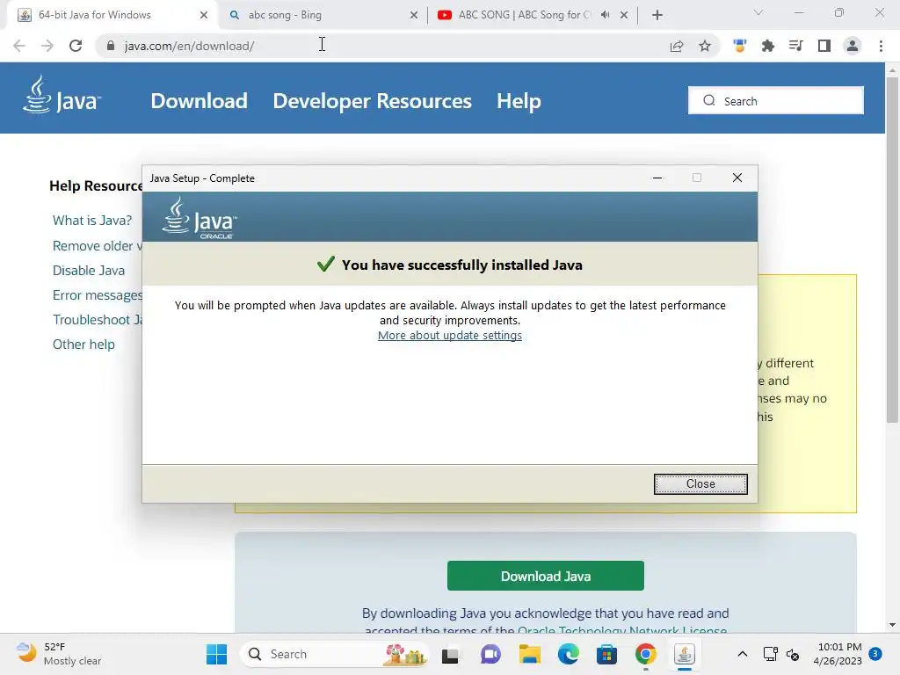The height and width of the screenshot is (675, 900).
Task: Open Other help link
Action: tap(83, 345)
